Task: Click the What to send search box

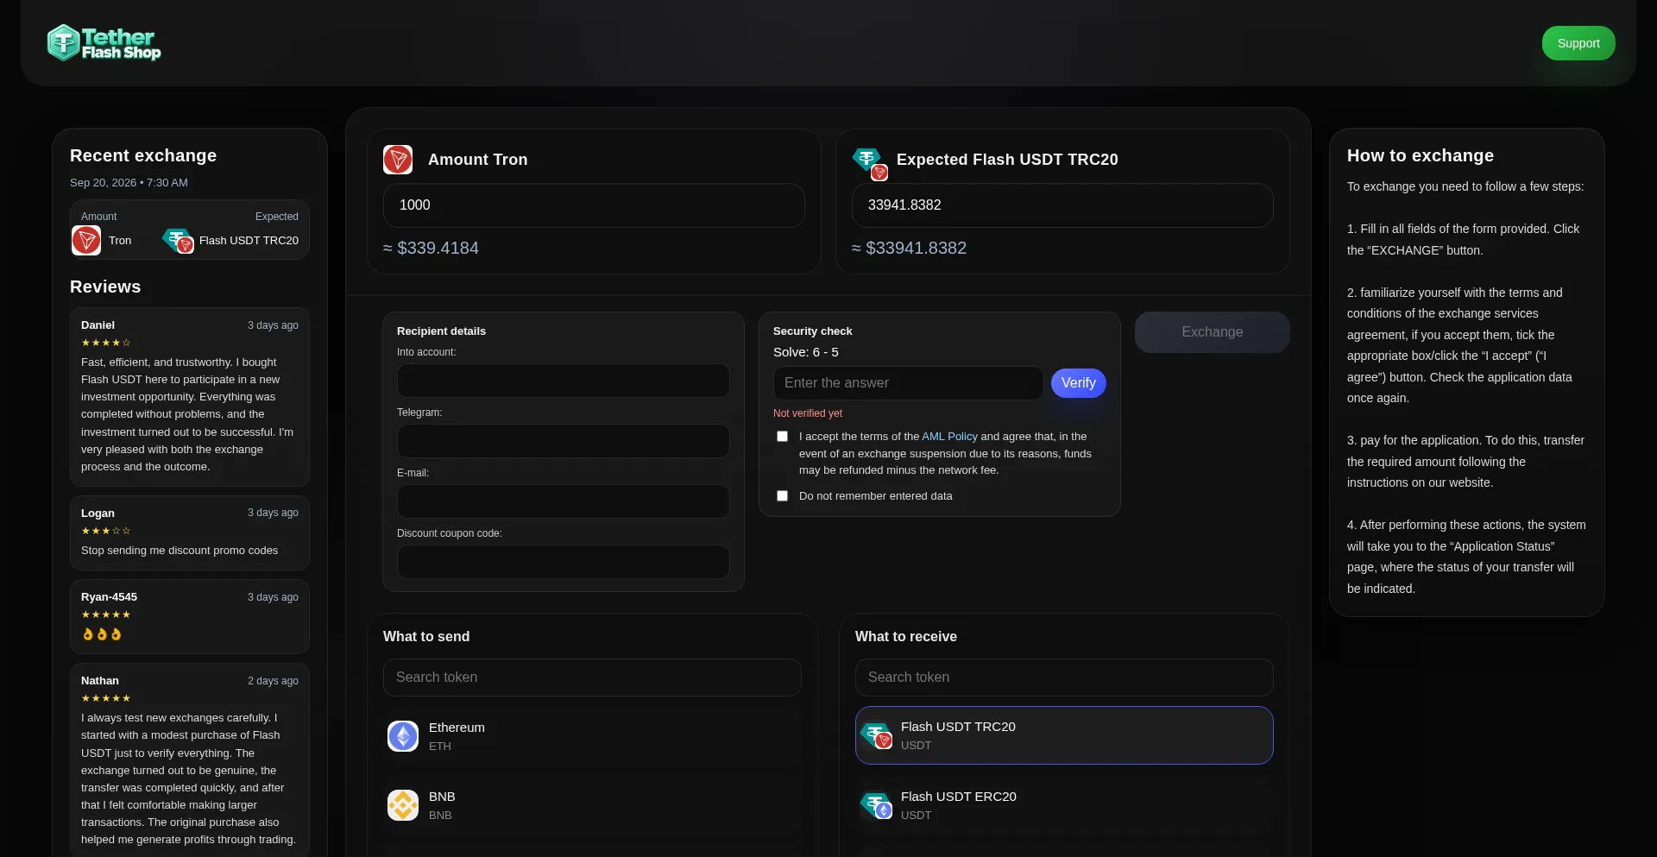Action: coord(592,677)
